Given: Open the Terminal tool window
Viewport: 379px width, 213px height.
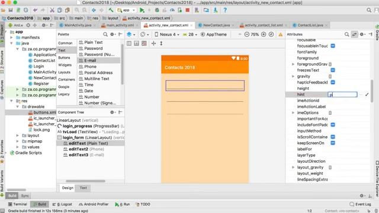Looking at the screenshot, I should [17, 204].
